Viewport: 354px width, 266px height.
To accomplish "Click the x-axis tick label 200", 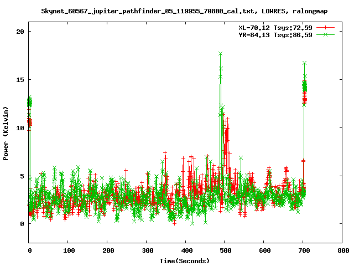I will point(108,250).
